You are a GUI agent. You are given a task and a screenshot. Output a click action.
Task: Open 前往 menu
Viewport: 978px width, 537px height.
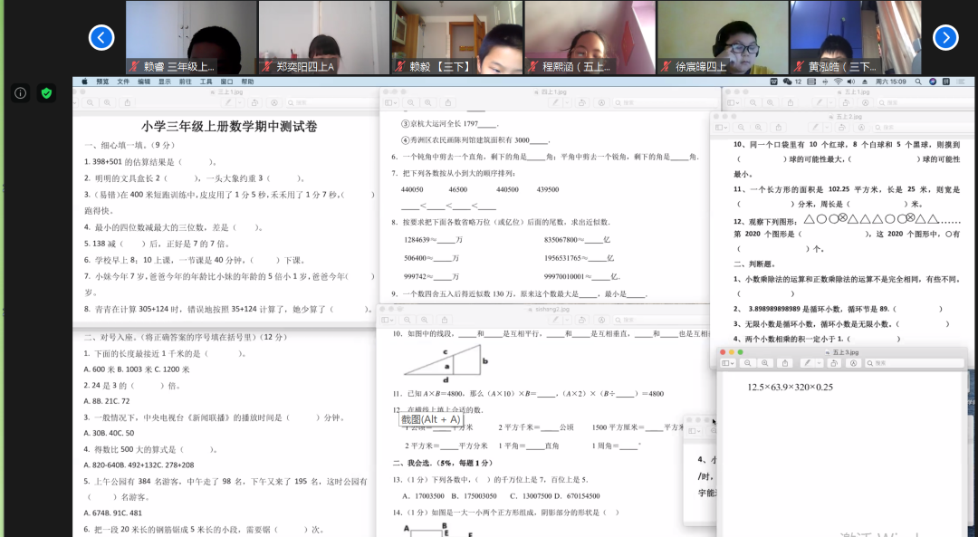point(186,82)
